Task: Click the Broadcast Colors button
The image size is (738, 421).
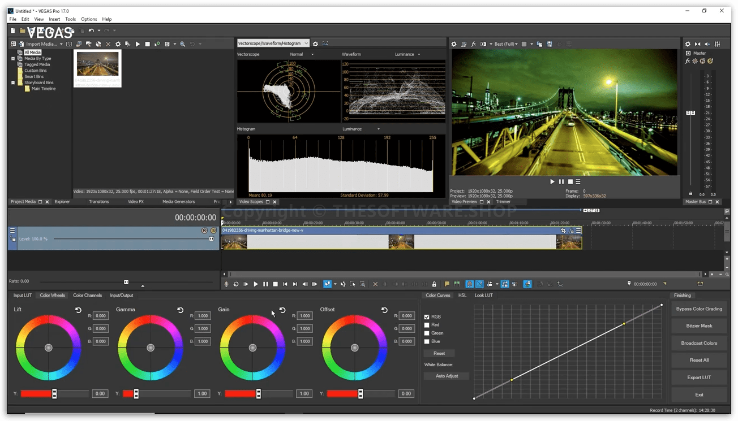Action: click(699, 343)
